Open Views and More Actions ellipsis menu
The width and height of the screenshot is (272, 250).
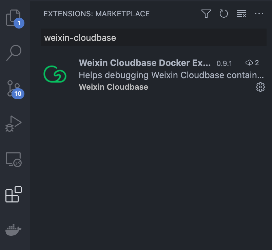(x=259, y=14)
